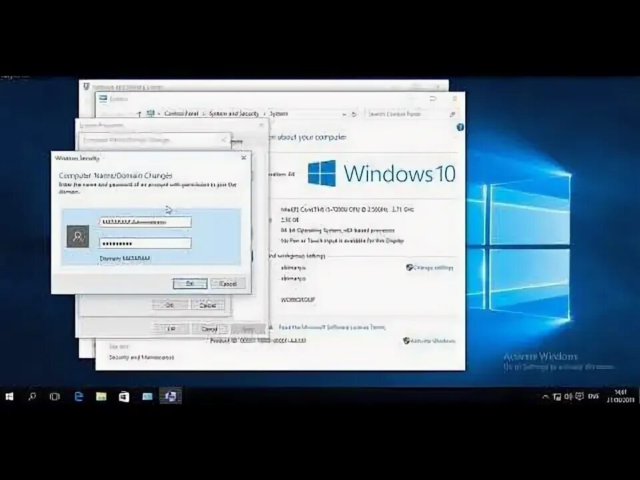Open Security and Maintenance link

(x=141, y=357)
